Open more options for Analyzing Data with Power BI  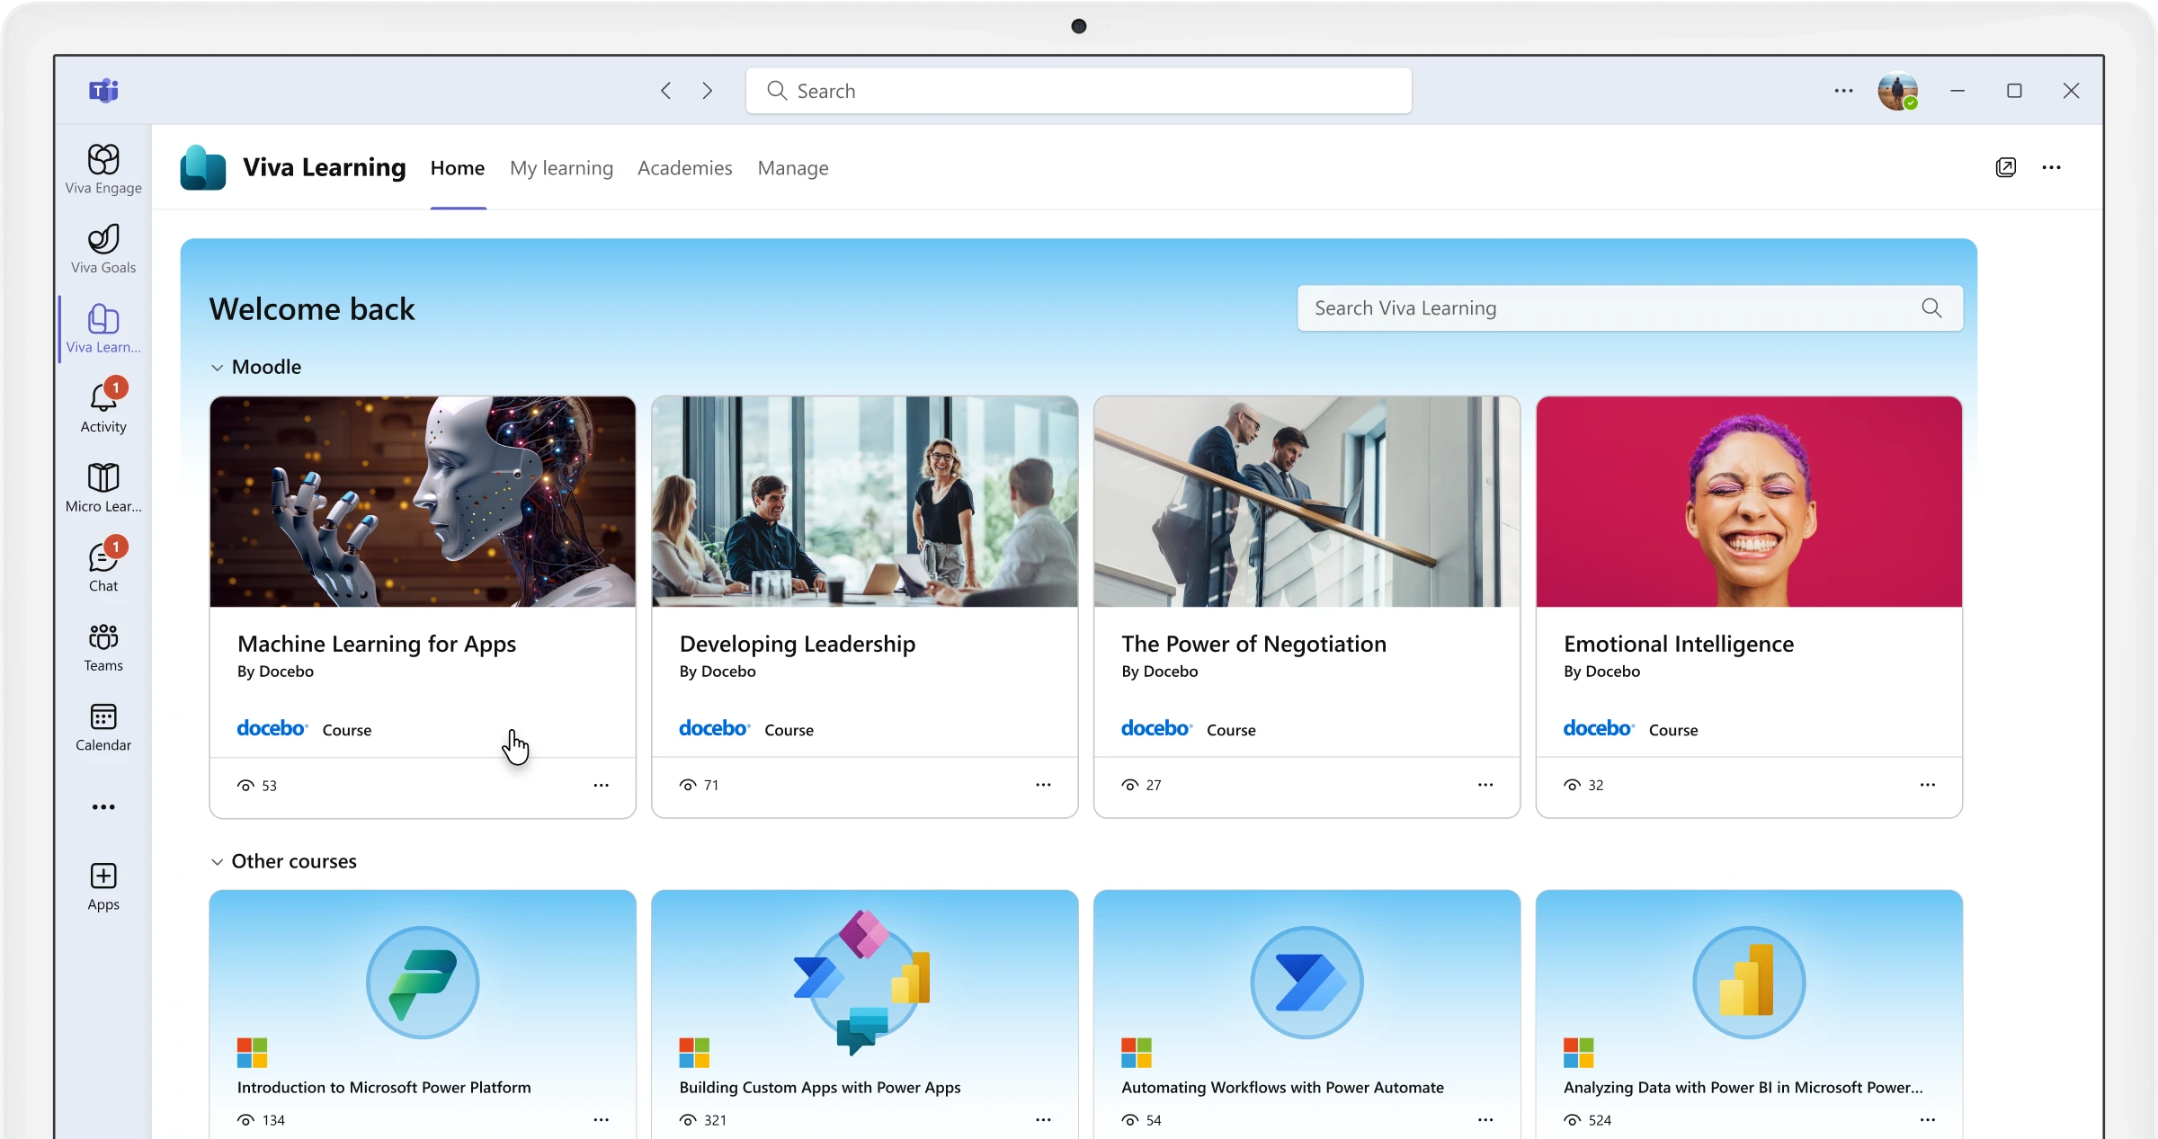pyautogui.click(x=1927, y=1120)
